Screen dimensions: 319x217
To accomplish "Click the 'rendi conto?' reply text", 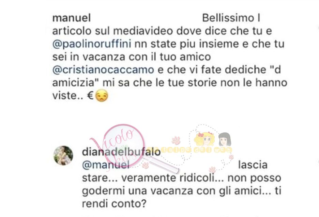I will coord(114,204).
